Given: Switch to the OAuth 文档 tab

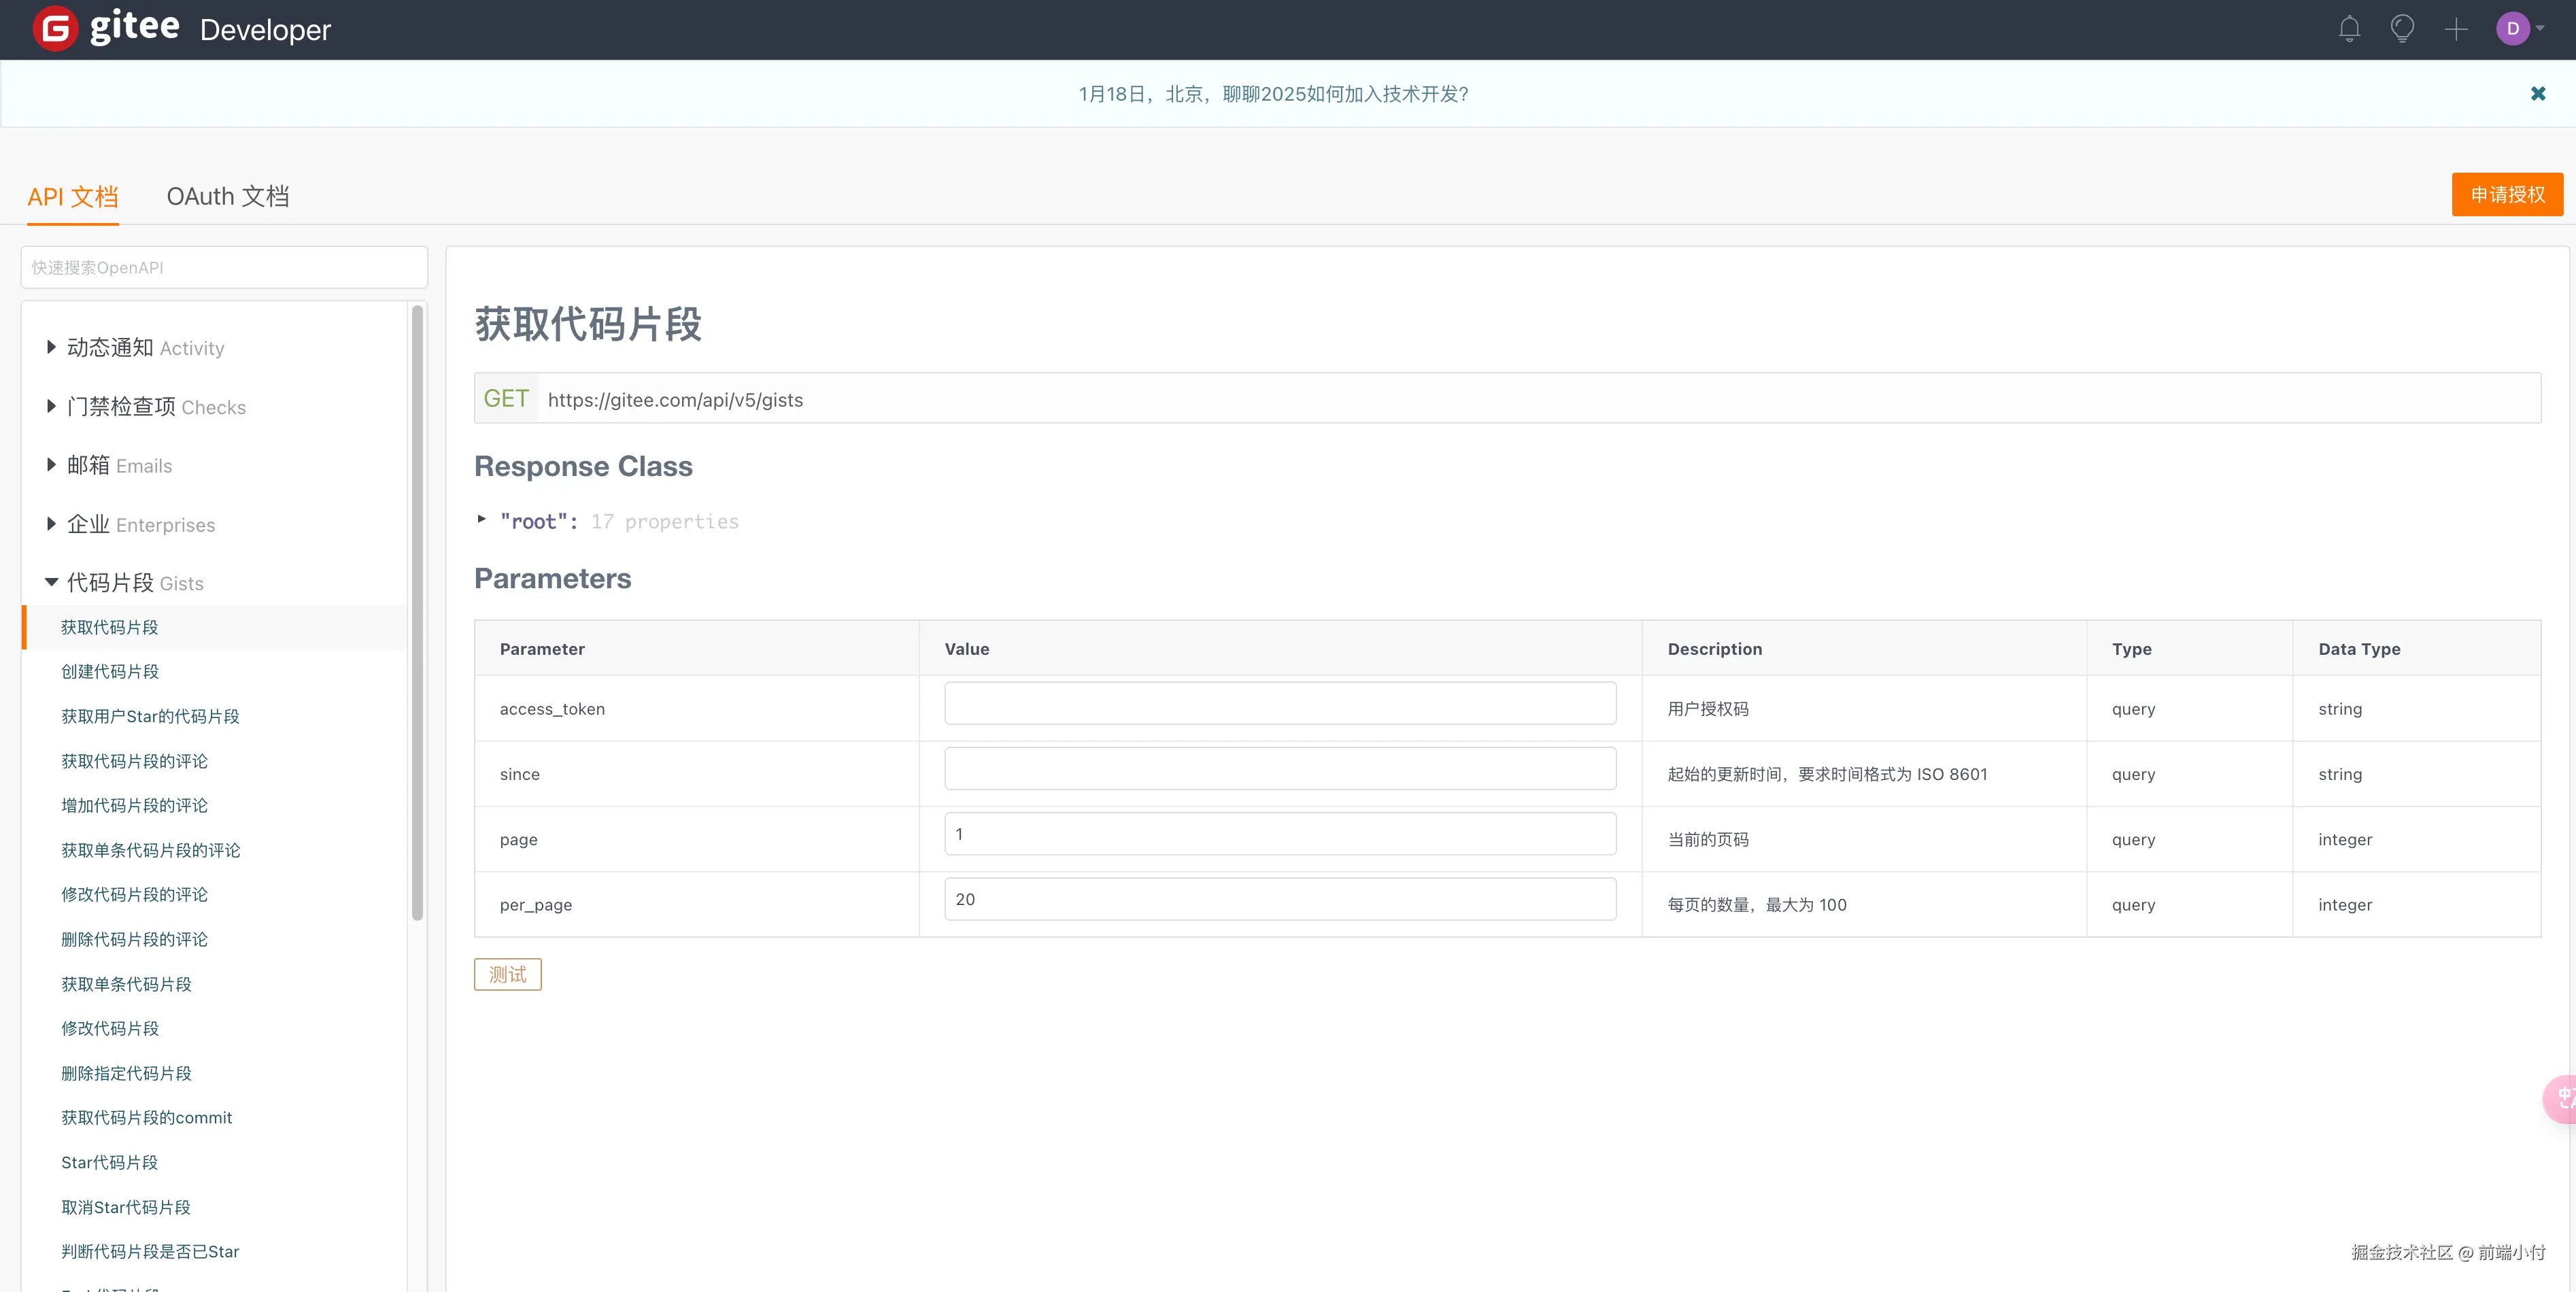Looking at the screenshot, I should coord(227,196).
